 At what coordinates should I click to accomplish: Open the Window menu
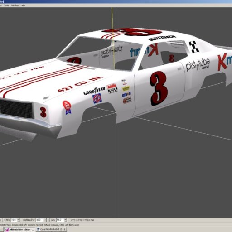coord(15,5)
